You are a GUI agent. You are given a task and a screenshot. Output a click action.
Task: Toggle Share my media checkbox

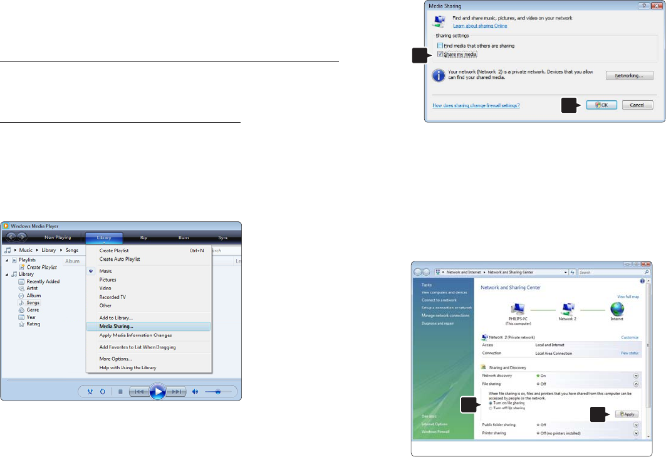[x=440, y=55]
